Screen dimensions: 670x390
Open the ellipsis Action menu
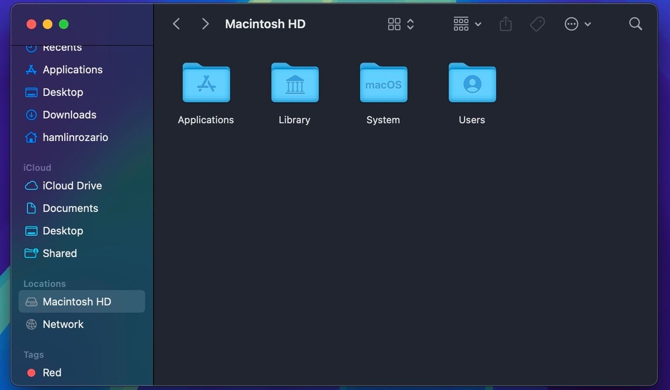click(578, 24)
